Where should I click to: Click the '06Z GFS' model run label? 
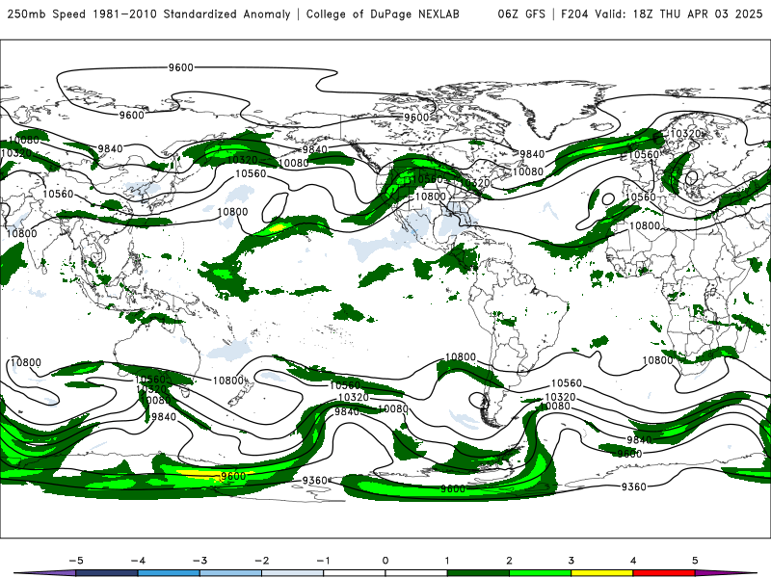521,14
